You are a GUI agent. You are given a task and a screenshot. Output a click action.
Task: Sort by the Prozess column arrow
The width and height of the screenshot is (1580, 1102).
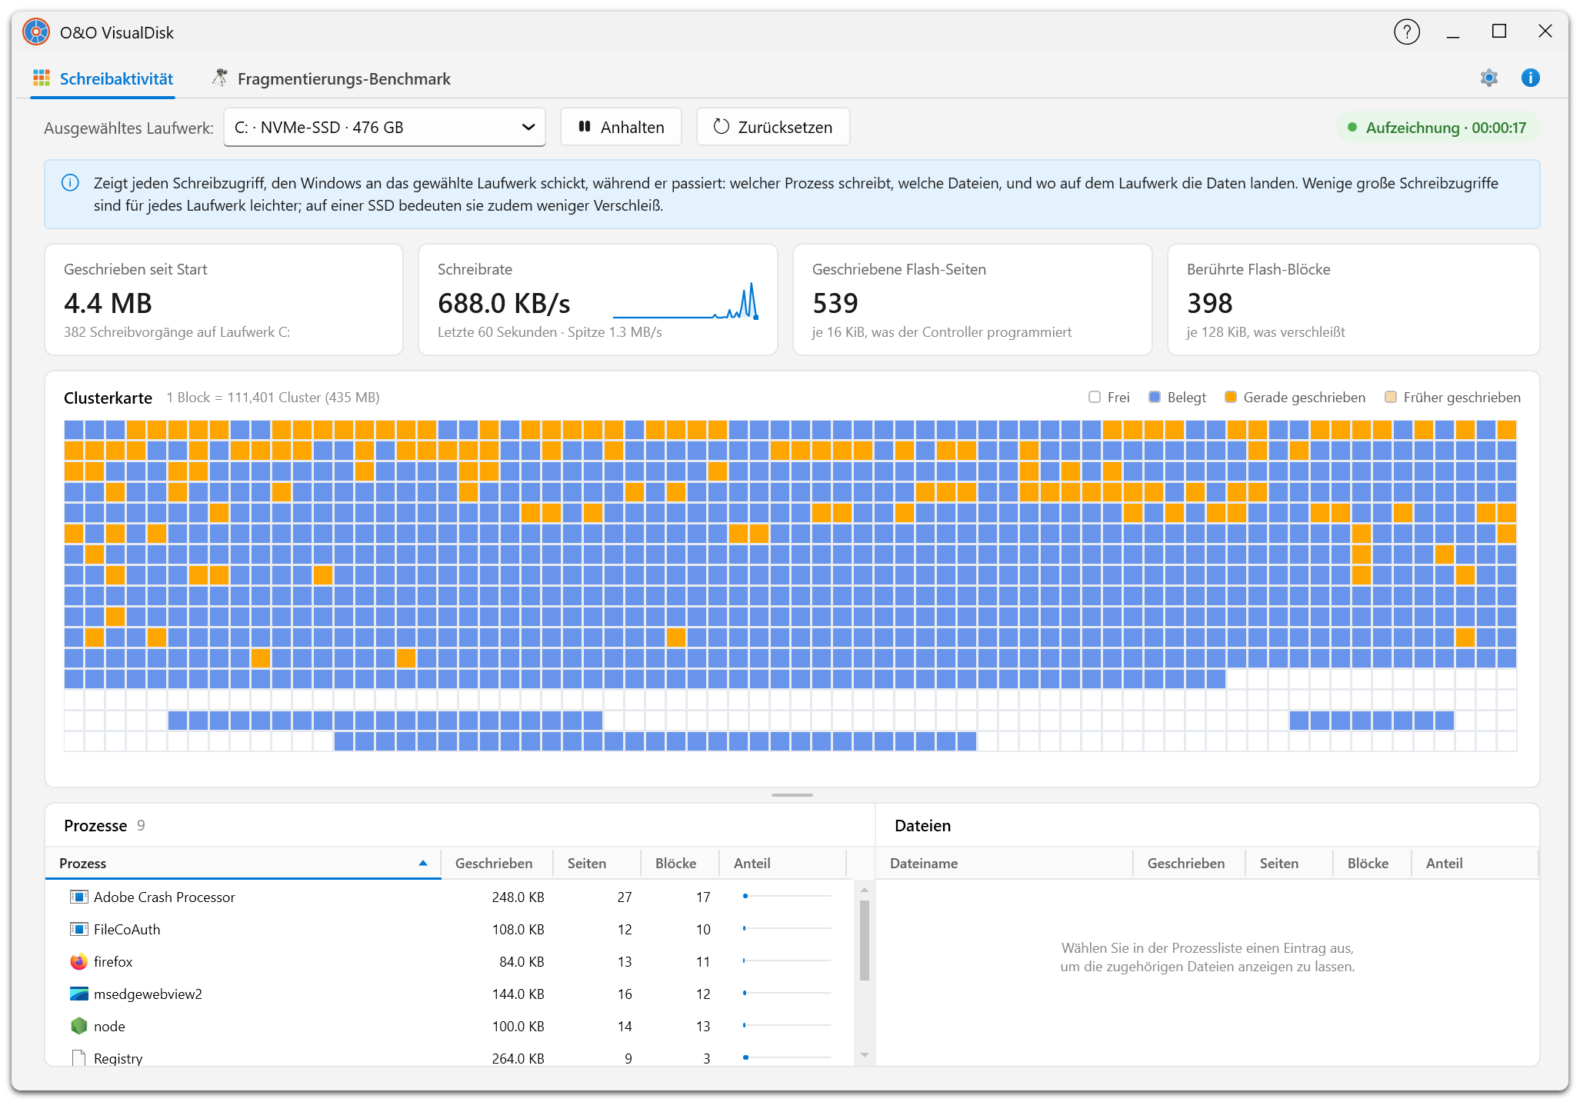point(422,863)
